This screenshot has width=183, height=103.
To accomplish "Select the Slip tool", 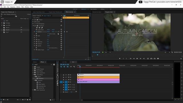I will tap(57, 77).
